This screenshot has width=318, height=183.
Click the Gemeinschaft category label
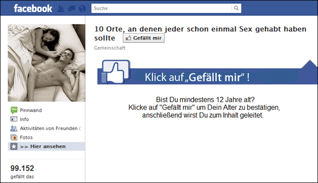click(110, 48)
